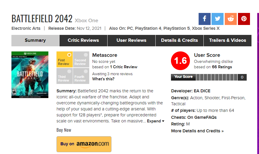Open the Details & Credits tab
The height and width of the screenshot is (154, 259).
click(x=179, y=40)
